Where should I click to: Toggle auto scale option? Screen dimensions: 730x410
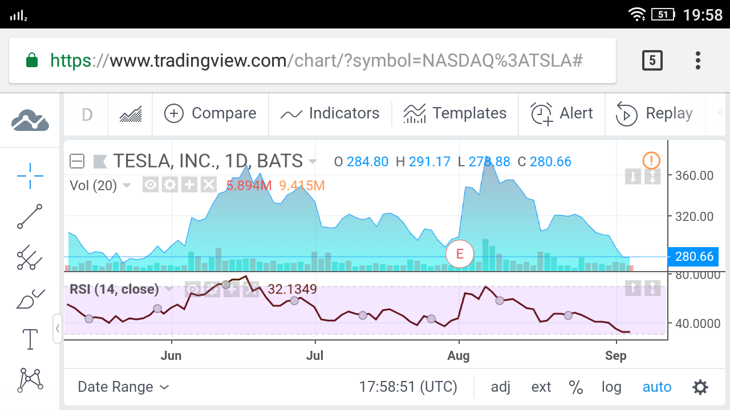[x=657, y=387]
